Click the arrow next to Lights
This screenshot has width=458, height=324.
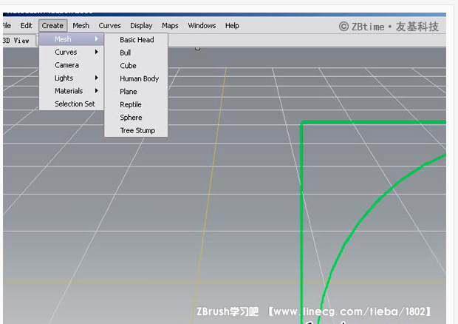(96, 78)
